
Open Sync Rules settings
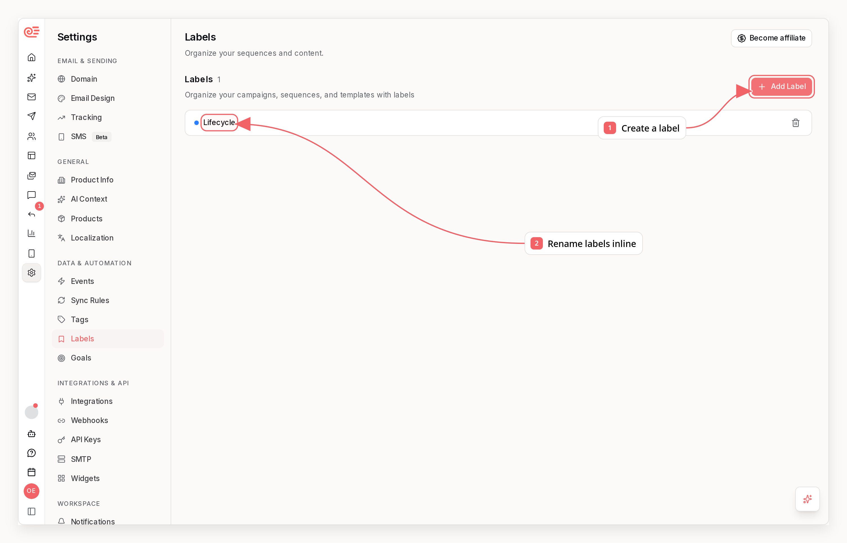[x=108, y=301]
